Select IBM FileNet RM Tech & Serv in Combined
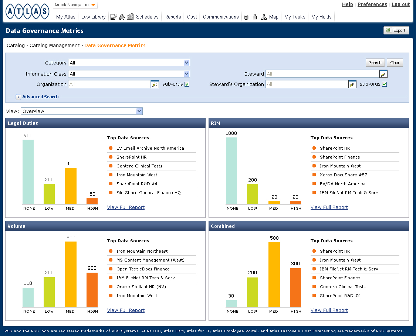 (349, 269)
